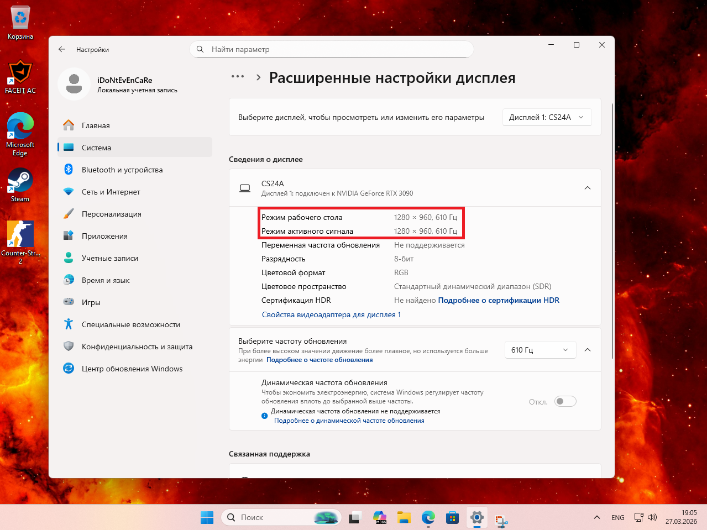Open Сеть и Интернет section
This screenshot has width=707, height=530.
[135, 192]
